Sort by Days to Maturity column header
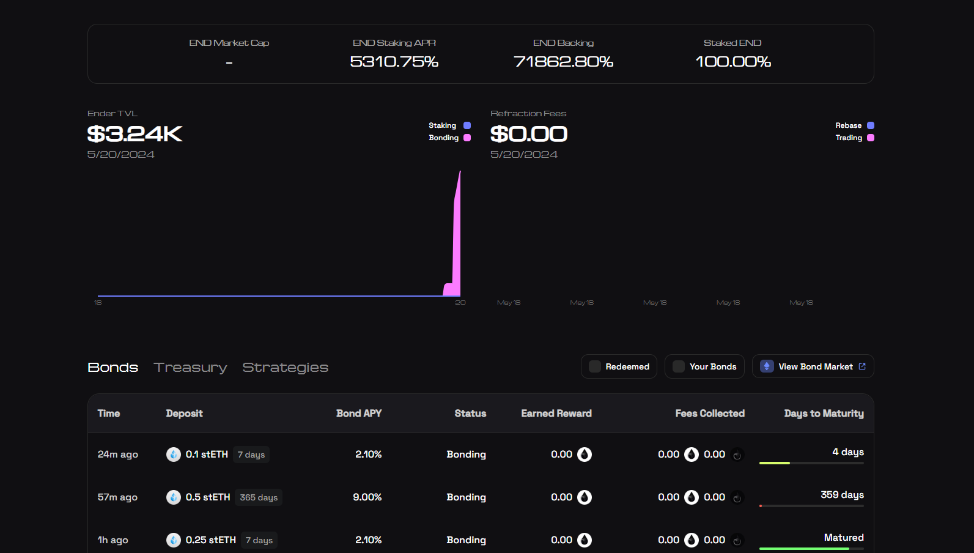 (x=824, y=414)
